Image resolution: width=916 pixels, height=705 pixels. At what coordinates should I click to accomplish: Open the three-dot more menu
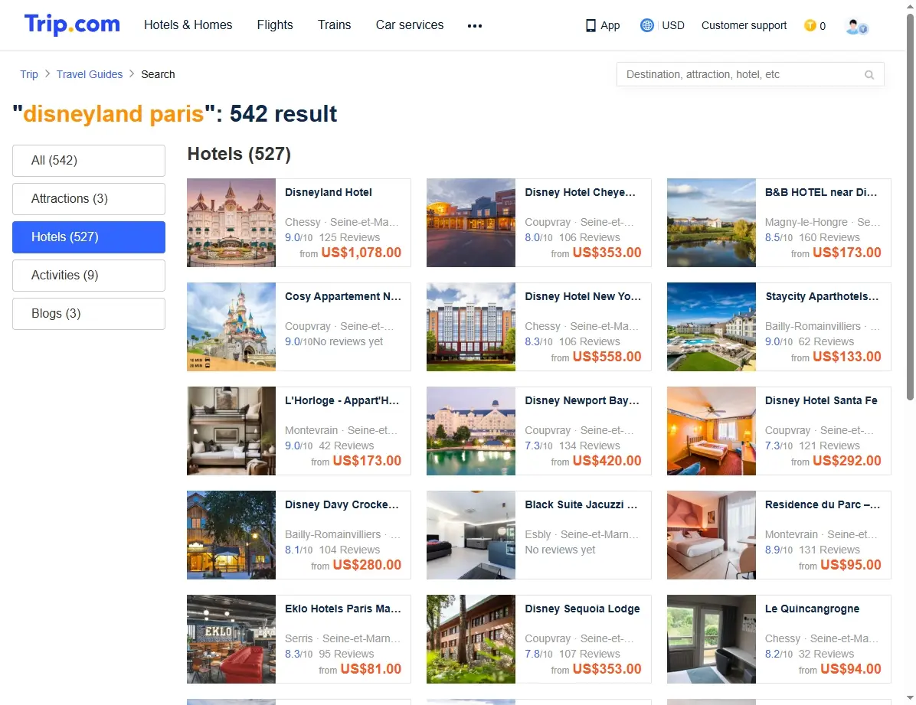[x=475, y=26]
